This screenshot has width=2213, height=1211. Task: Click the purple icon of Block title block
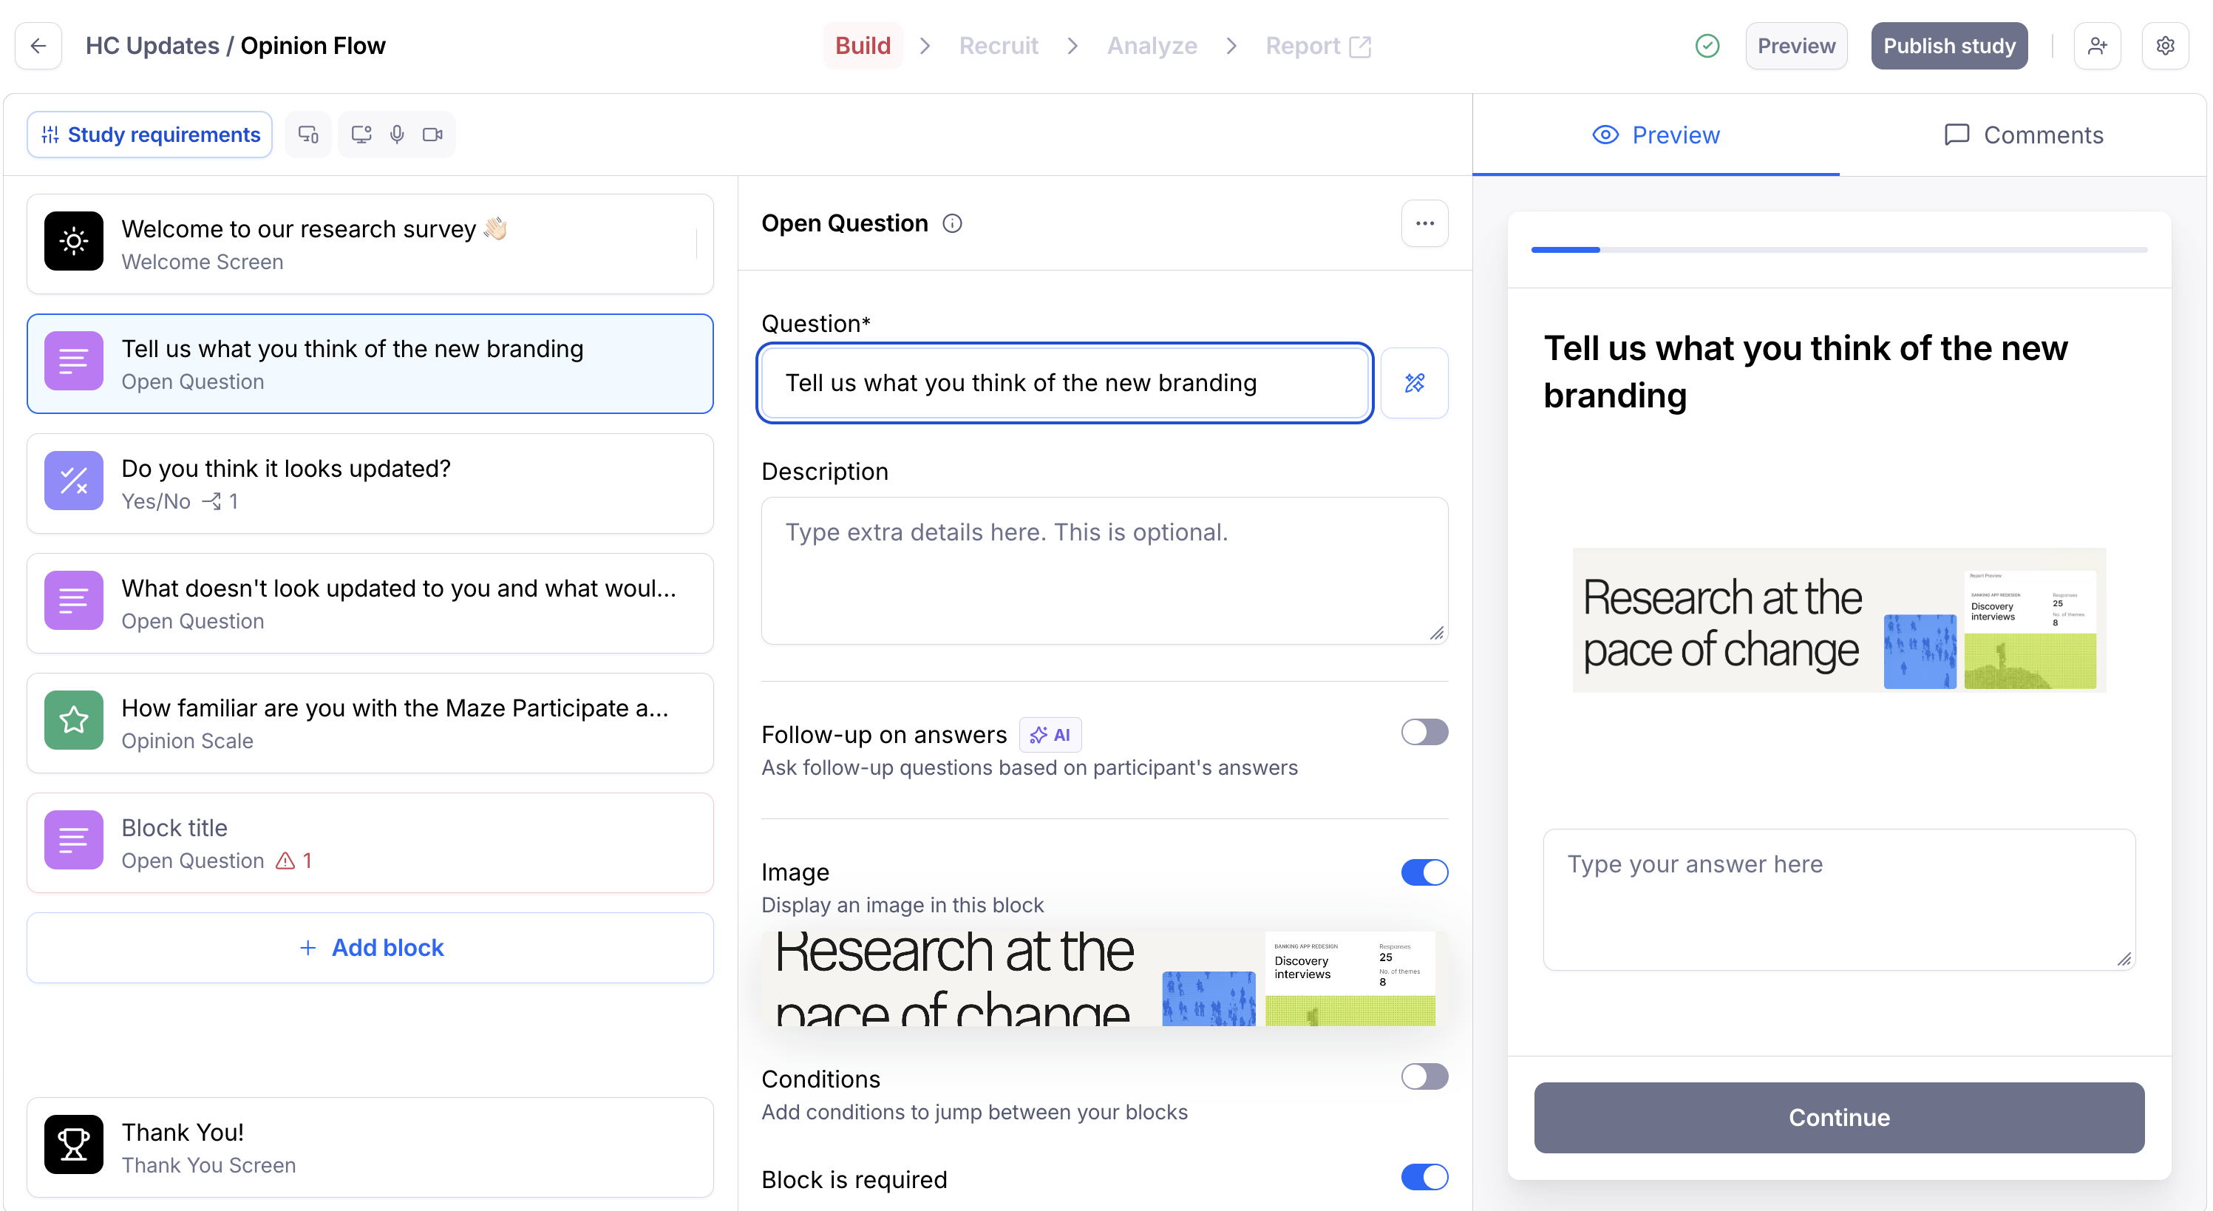[x=74, y=840]
